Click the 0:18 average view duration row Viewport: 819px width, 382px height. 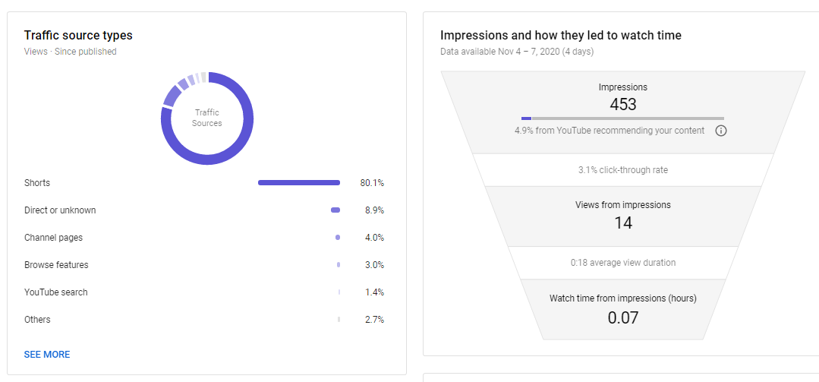click(623, 262)
